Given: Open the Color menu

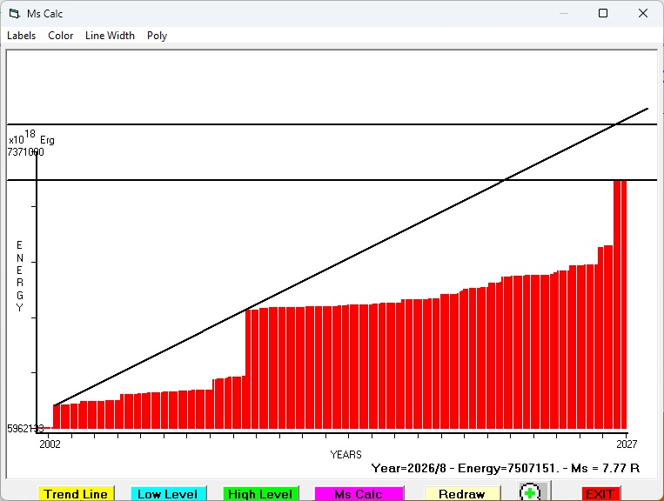Looking at the screenshot, I should click(x=61, y=36).
